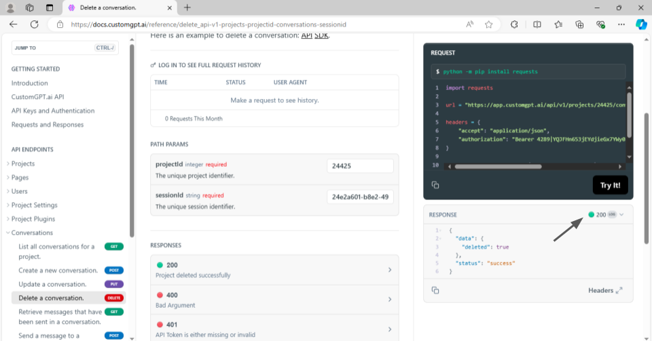This screenshot has height=341, width=652.
Task: Copy the request code snippet
Action: (435, 185)
